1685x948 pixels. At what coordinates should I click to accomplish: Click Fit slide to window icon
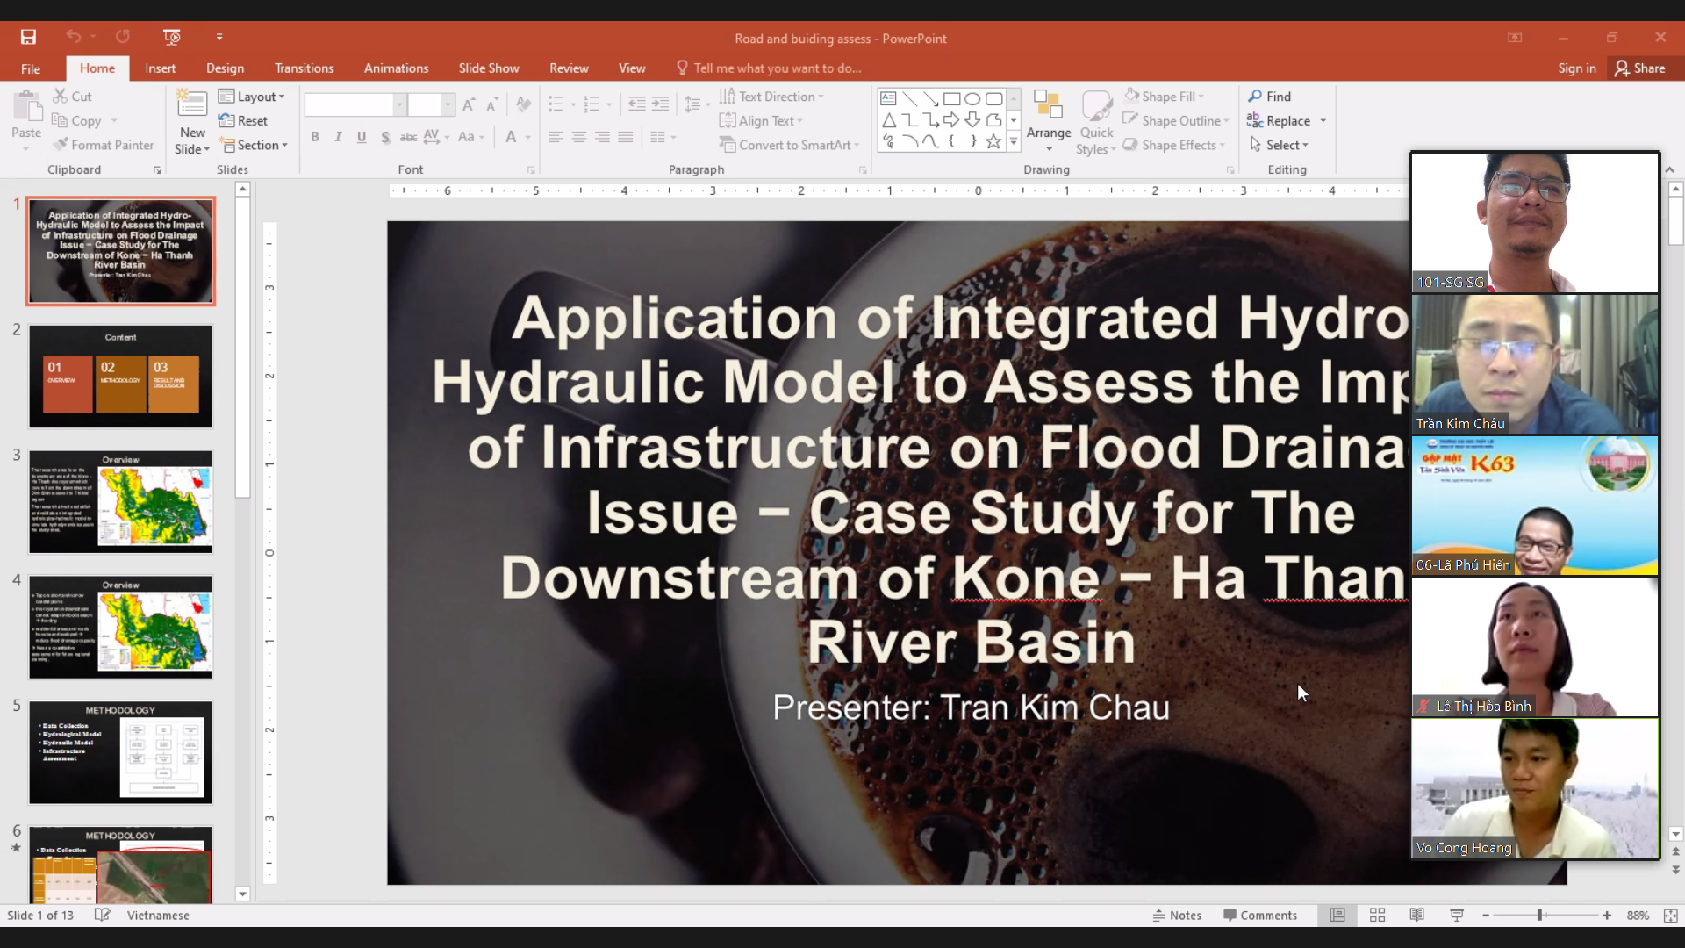pos(1670,915)
